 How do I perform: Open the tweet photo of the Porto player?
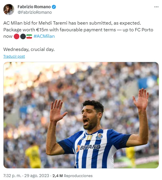81,115
